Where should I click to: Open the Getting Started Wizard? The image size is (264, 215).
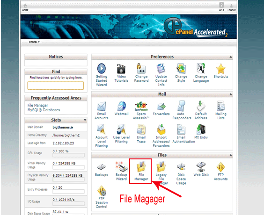pyautogui.click(x=102, y=75)
